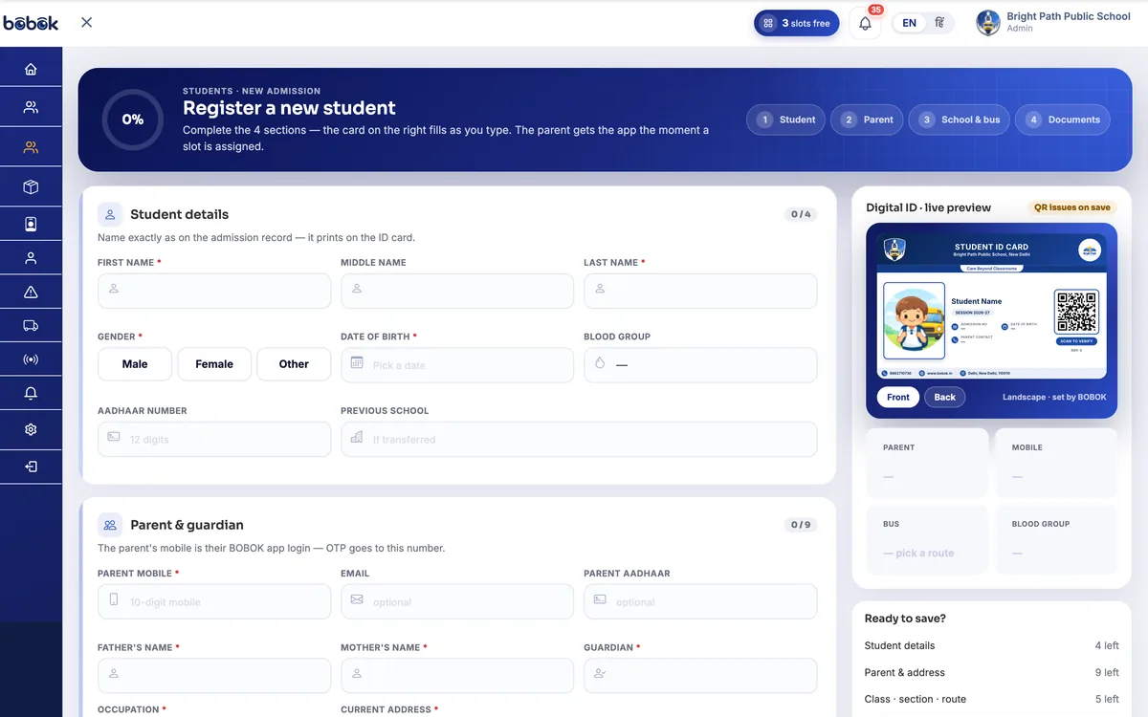Image resolution: width=1148 pixels, height=717 pixels.
Task: Switch language to EN
Action: [909, 23]
